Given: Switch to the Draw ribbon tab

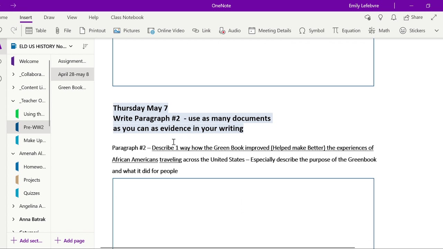Looking at the screenshot, I should tap(49, 17).
